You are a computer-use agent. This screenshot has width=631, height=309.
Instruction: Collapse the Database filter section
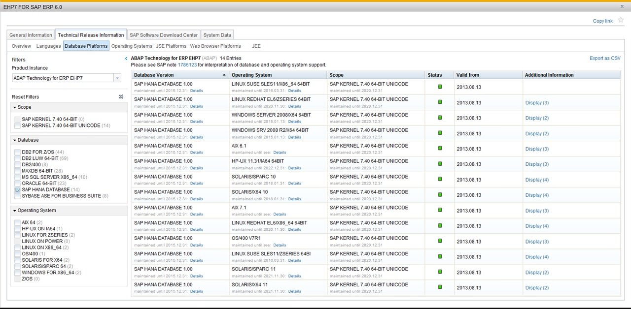click(x=15, y=140)
